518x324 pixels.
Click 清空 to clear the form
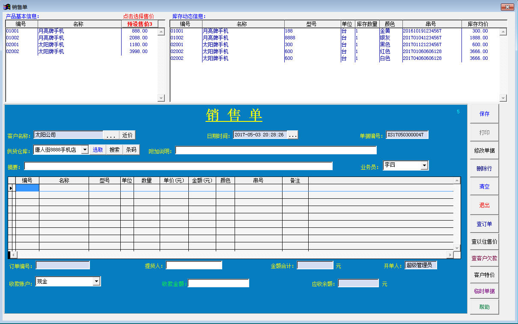coord(484,186)
